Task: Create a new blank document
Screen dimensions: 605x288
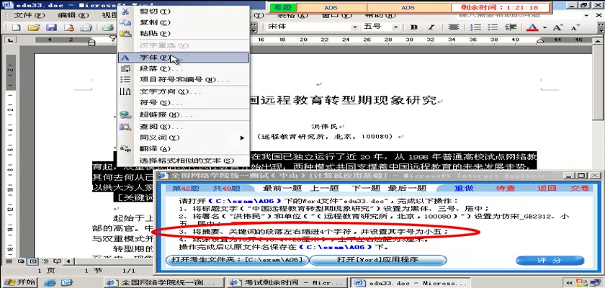Action: point(17,27)
